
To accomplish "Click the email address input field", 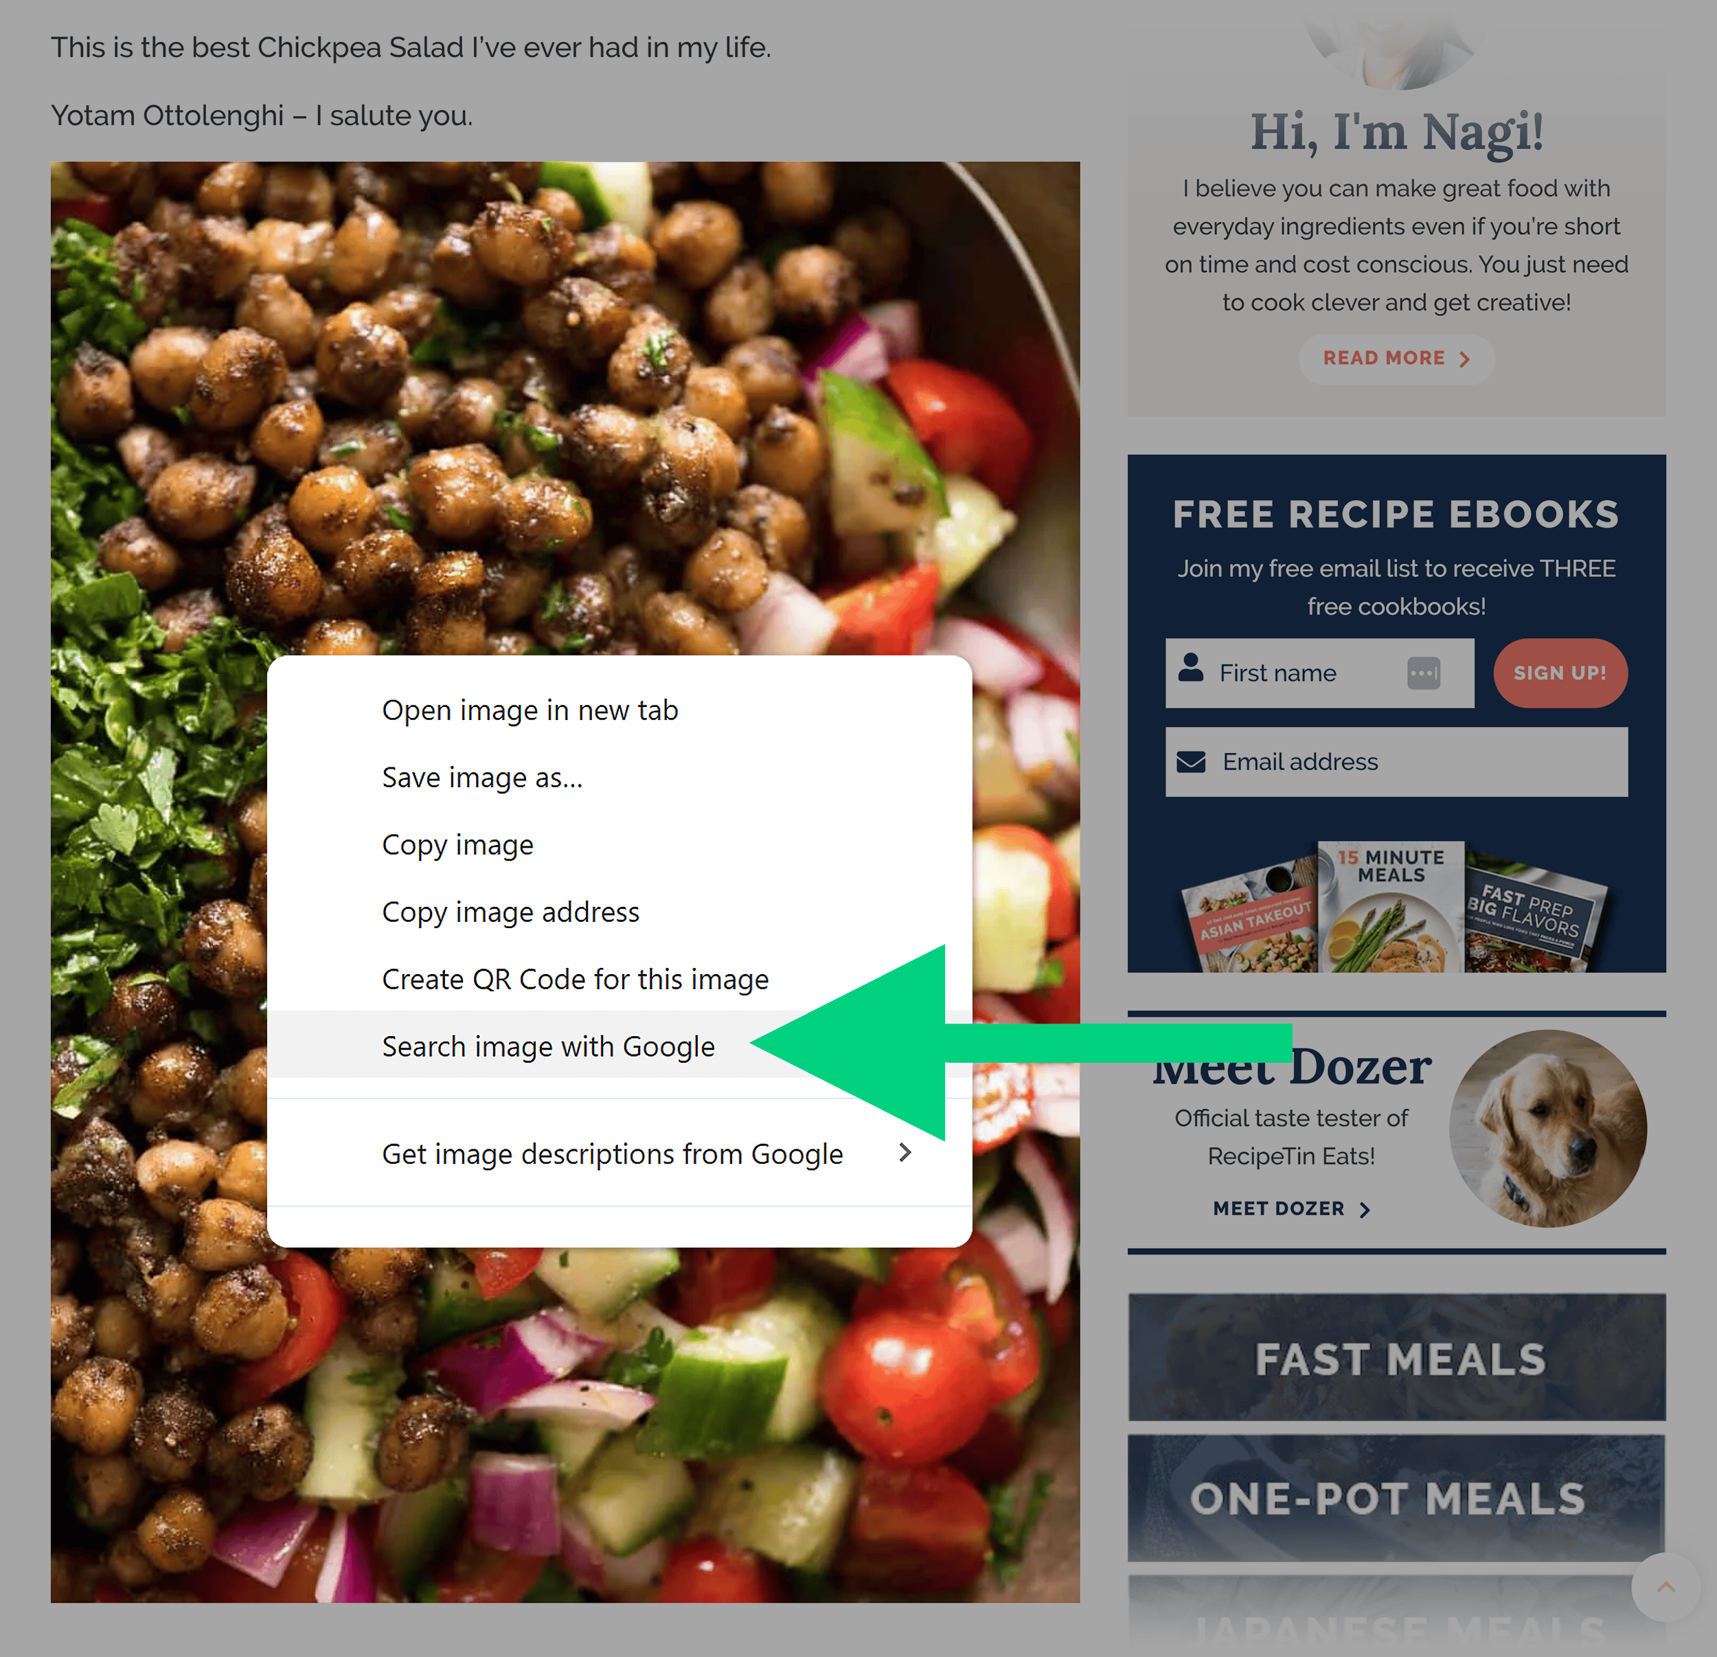I will [1395, 762].
